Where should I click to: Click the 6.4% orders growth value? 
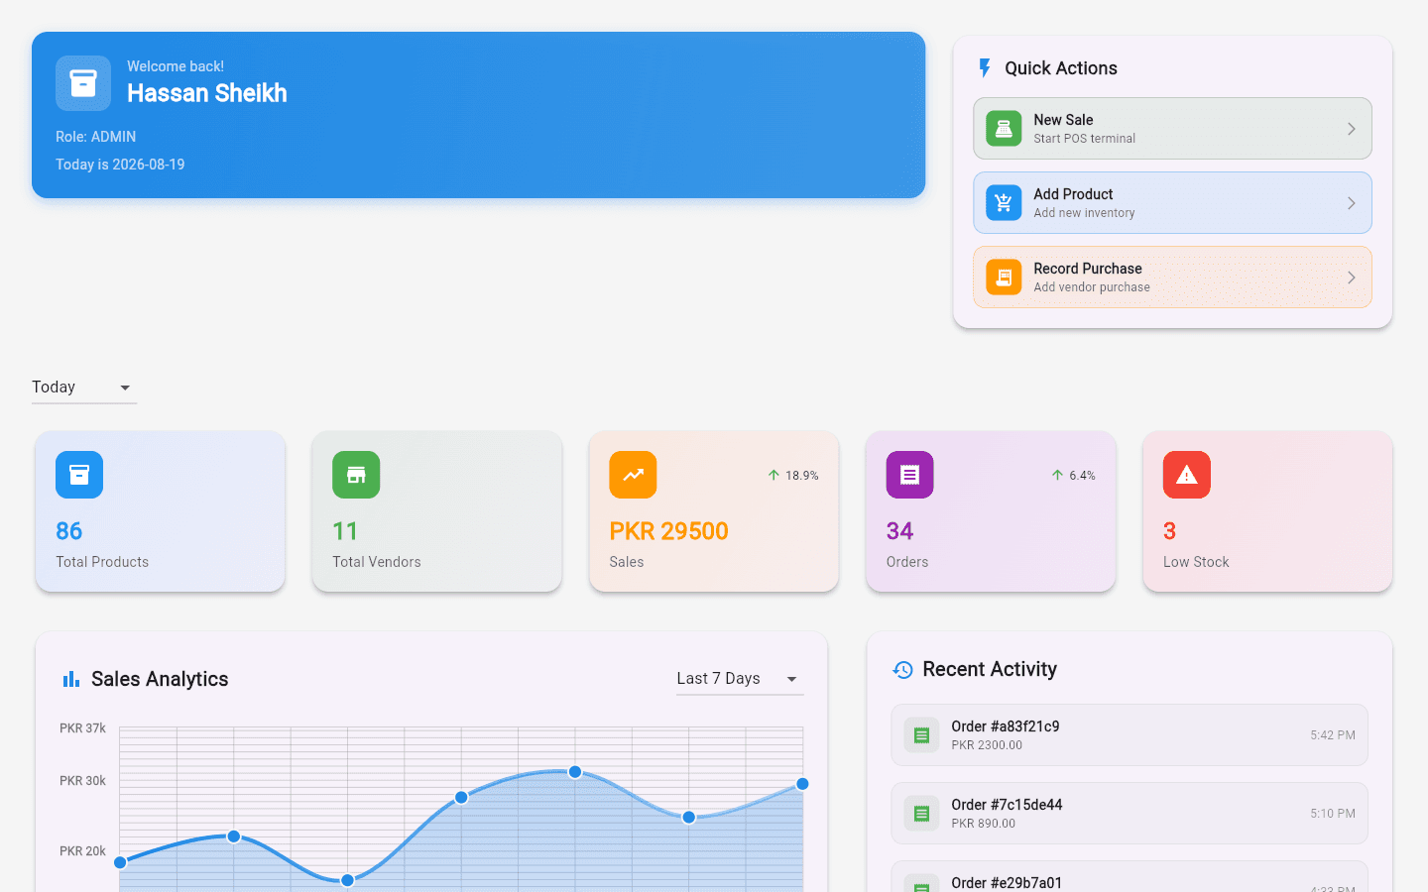click(x=1082, y=476)
